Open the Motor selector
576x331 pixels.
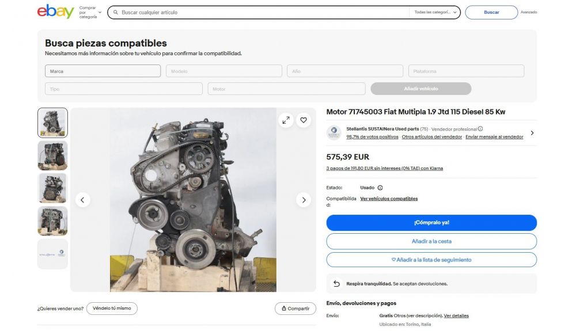(x=286, y=89)
